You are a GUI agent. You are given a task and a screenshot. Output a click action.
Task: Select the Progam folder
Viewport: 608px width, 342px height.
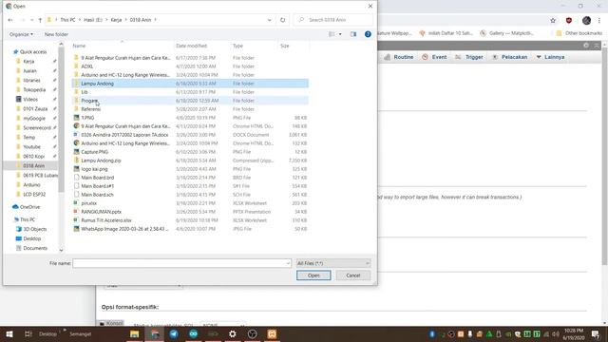(190, 101)
